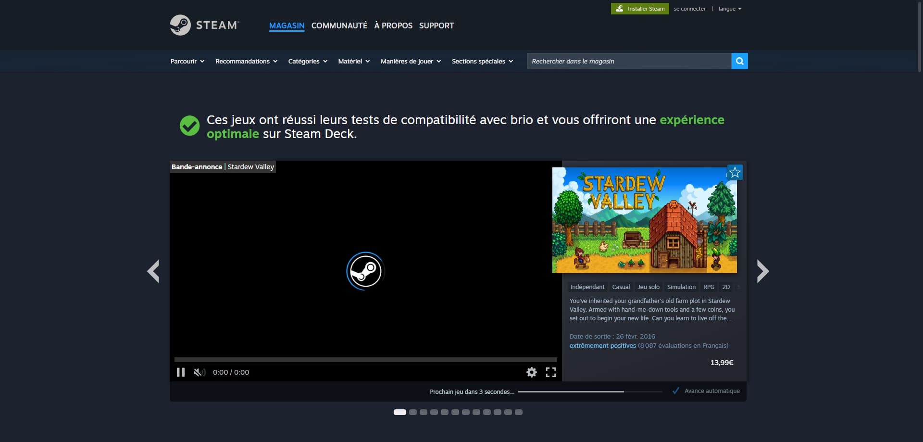The image size is (923, 442).
Task: Click the 13,99€ price
Action: tap(722, 363)
